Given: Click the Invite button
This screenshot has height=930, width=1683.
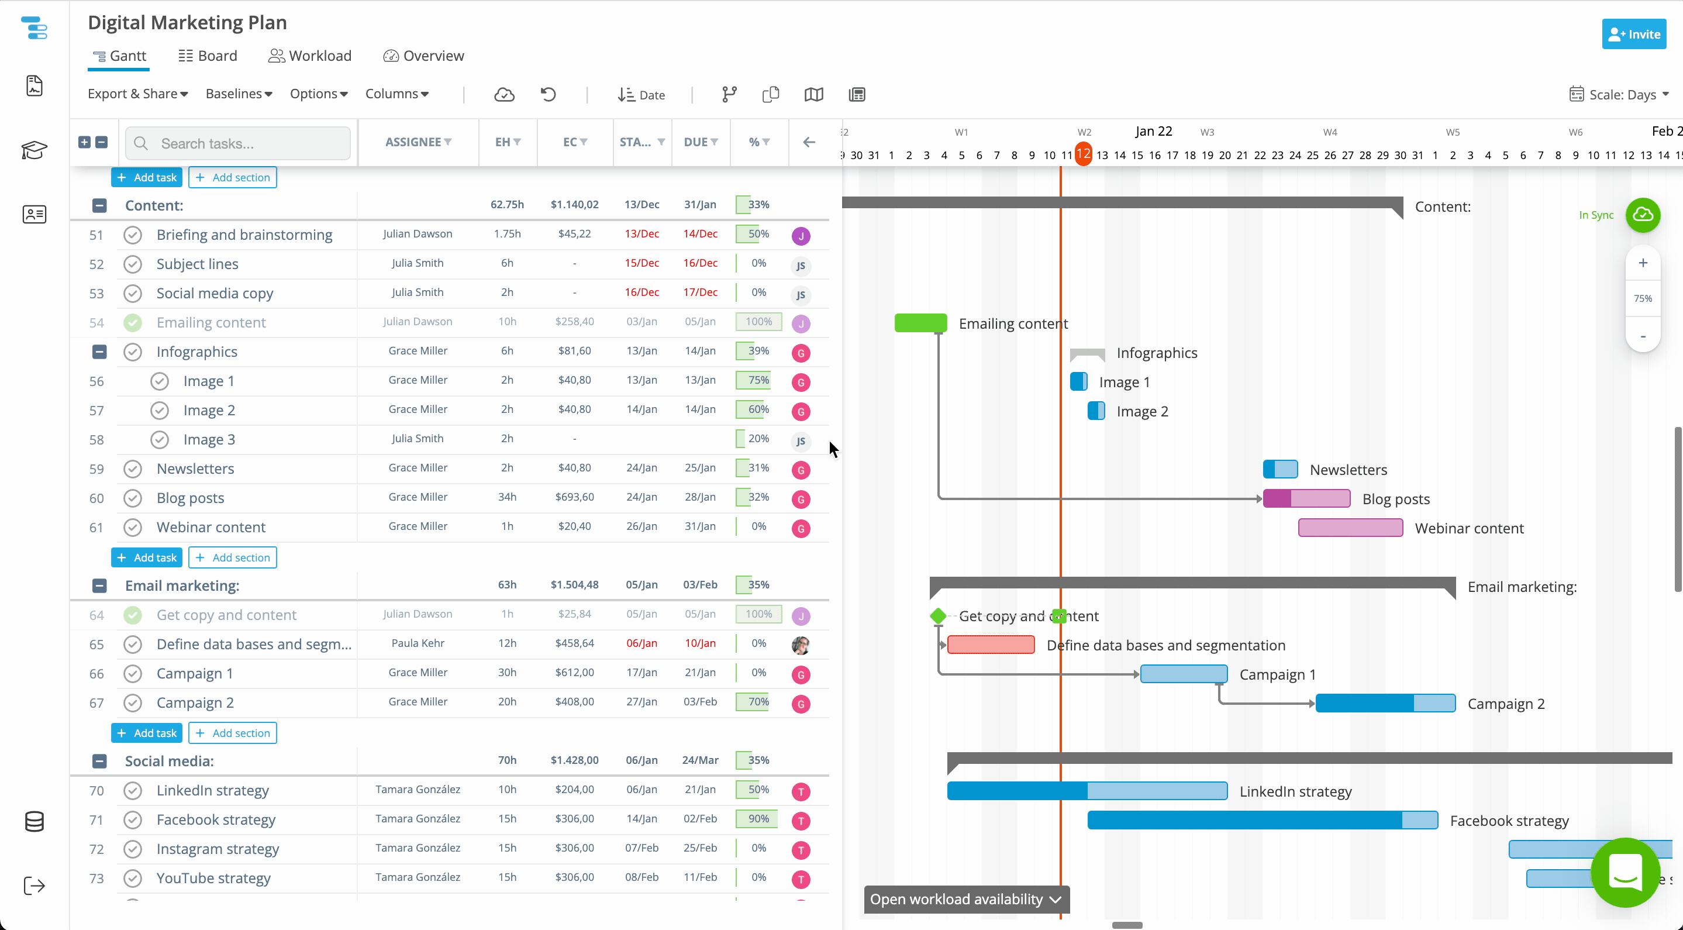Looking at the screenshot, I should point(1633,35).
